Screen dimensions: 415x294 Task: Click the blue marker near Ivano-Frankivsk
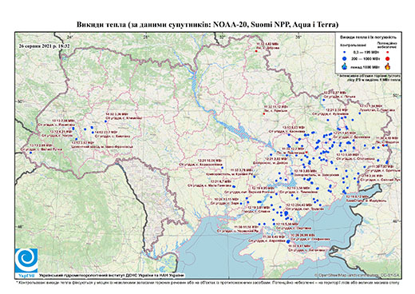pos(77,139)
